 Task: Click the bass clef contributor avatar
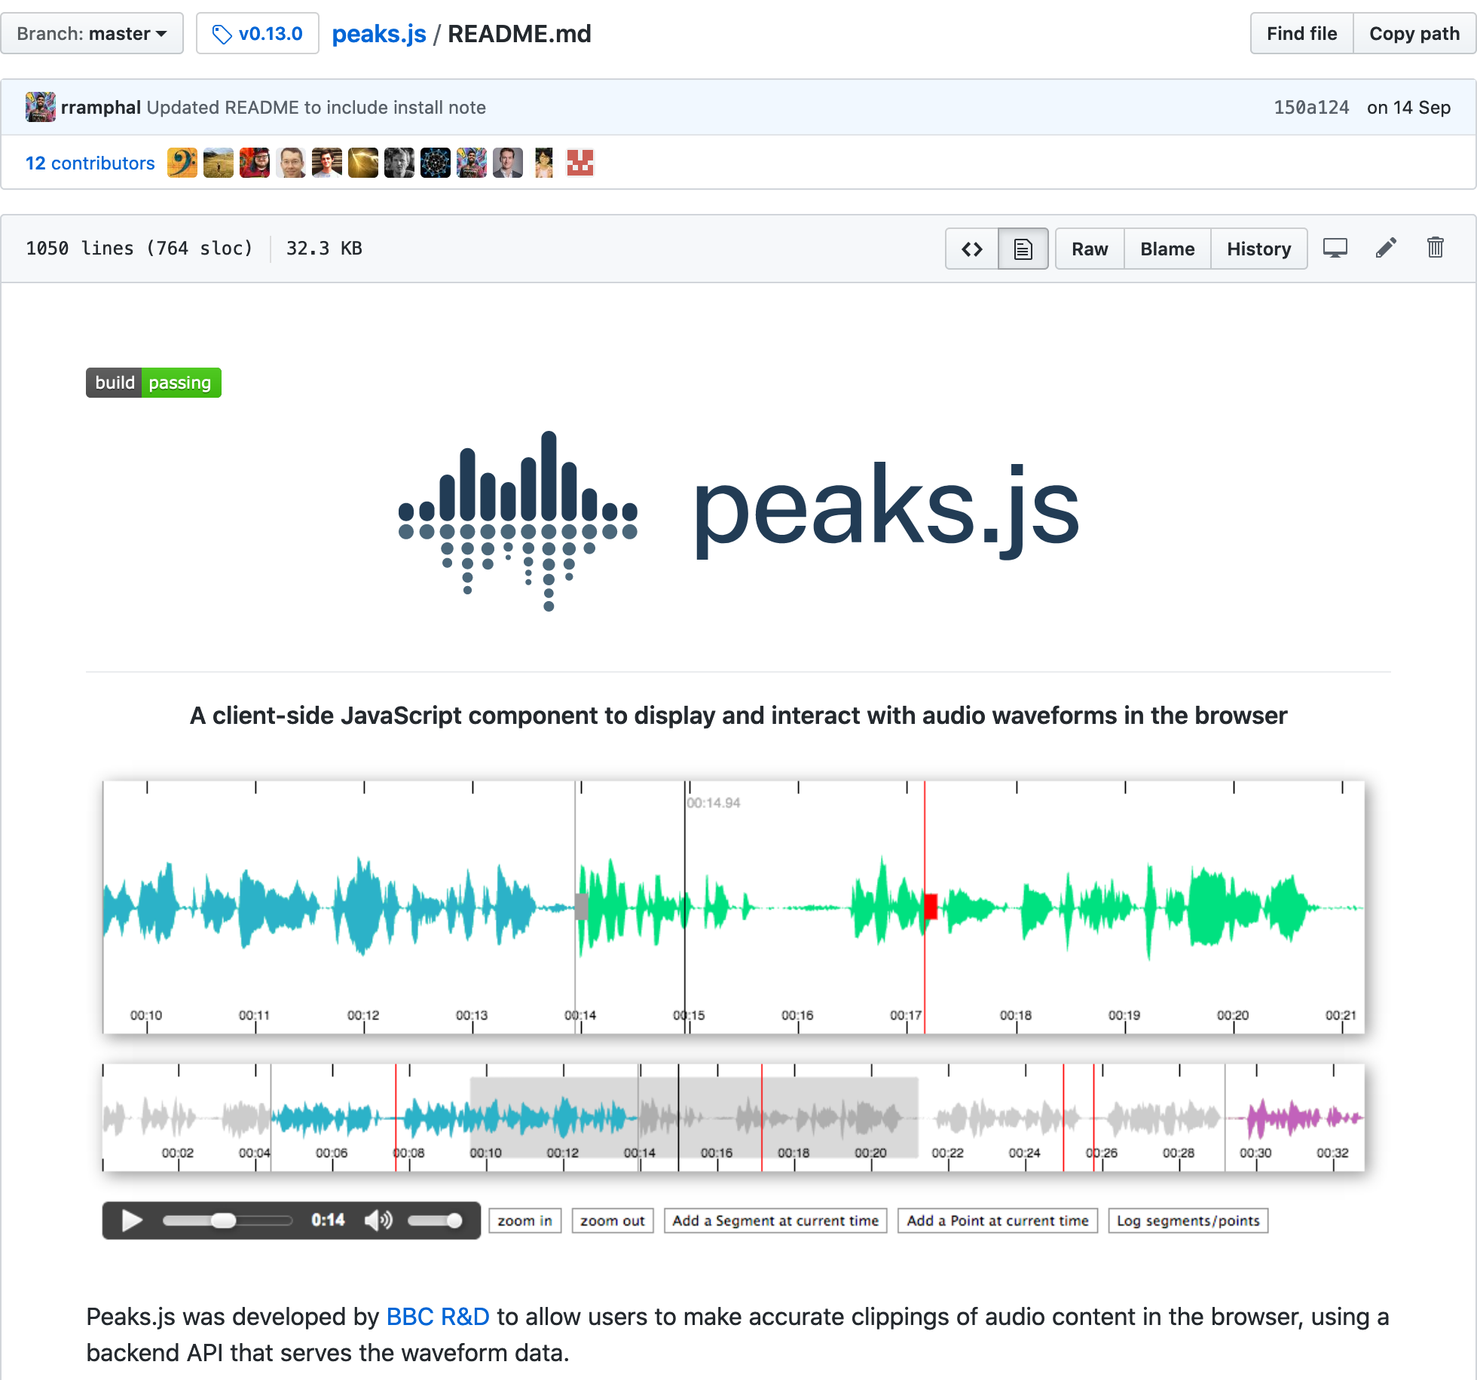click(x=182, y=163)
